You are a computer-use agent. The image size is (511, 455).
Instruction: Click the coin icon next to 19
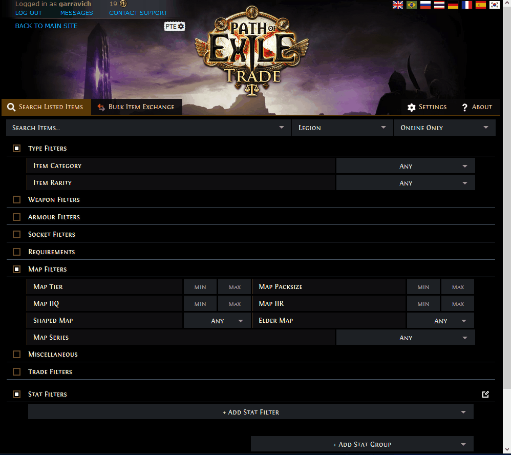tap(123, 4)
